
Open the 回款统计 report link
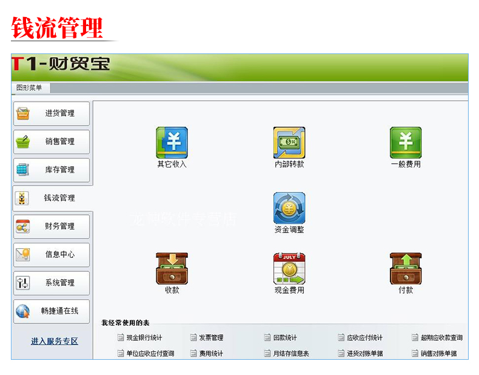285,337
